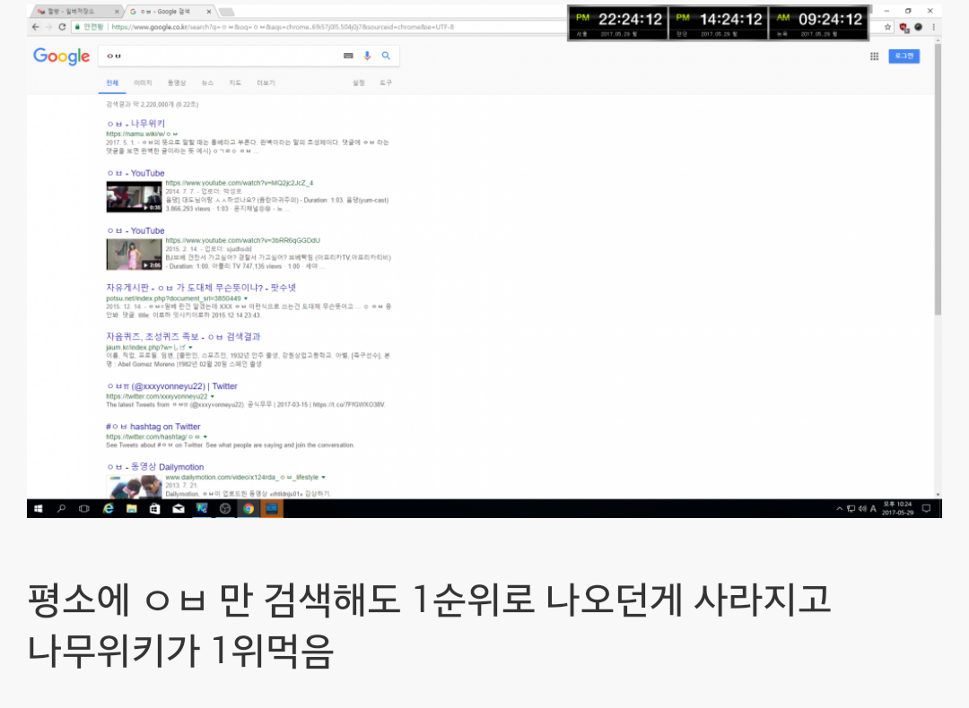969x708 pixels.
Task: Bookmark this page with the star icon
Action: click(x=888, y=27)
